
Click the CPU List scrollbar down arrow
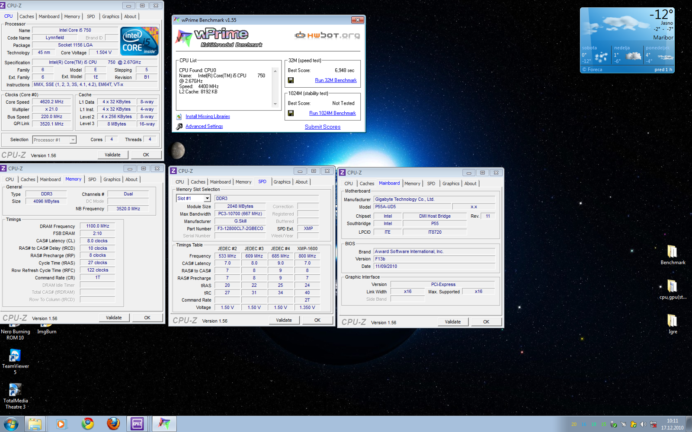click(275, 104)
